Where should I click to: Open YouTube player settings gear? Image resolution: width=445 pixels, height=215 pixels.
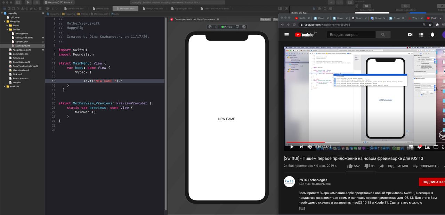click(x=419, y=147)
